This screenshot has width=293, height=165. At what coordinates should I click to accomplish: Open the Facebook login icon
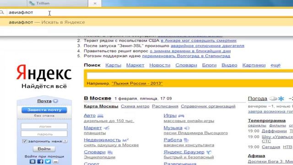pyautogui.click(x=40, y=161)
